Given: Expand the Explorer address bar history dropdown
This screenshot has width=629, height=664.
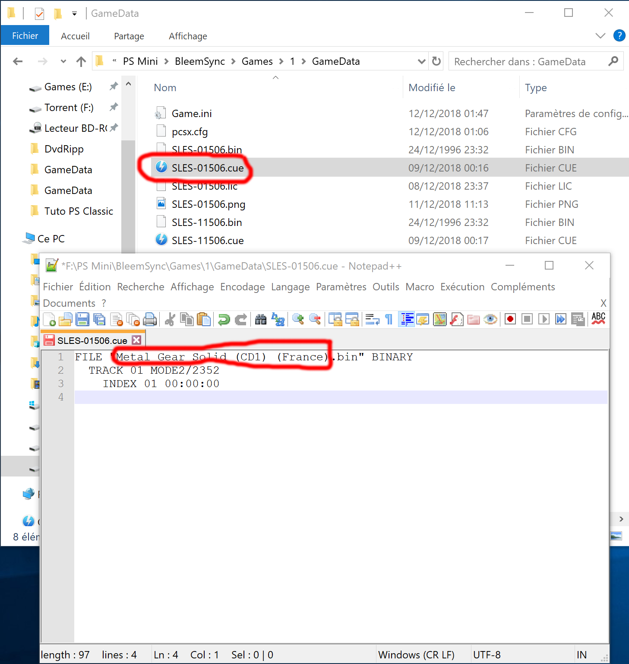Looking at the screenshot, I should tap(422, 61).
